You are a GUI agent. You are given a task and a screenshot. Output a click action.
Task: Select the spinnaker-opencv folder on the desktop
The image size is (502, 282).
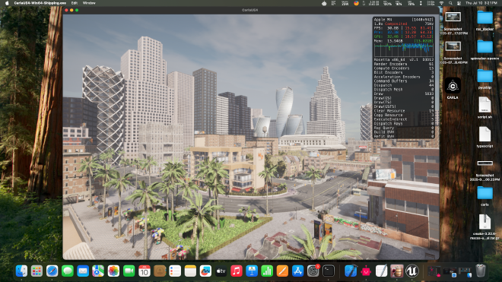[x=485, y=46]
